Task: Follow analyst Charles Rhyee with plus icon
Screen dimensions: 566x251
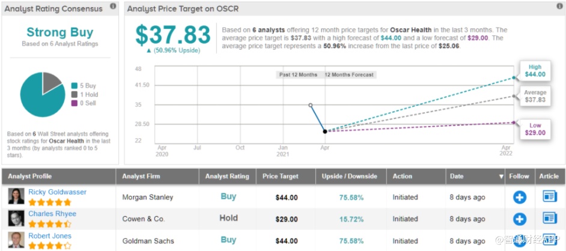Action: coord(519,219)
